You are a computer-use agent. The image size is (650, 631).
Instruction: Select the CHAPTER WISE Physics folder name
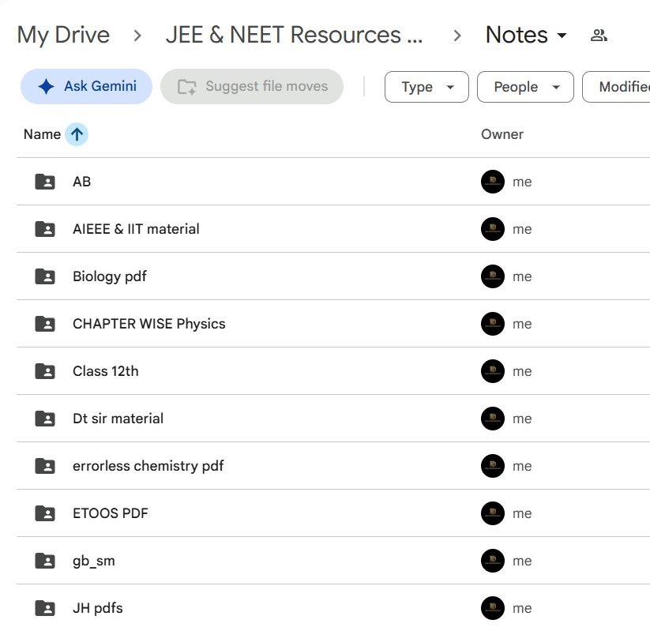[x=148, y=324]
